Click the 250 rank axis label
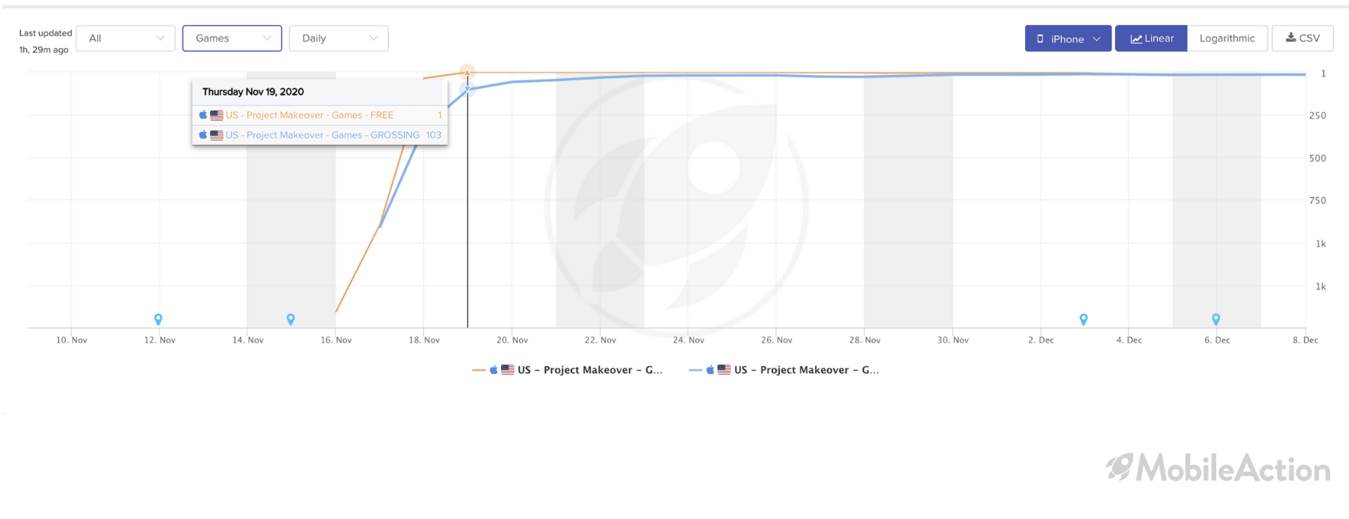 (x=1318, y=116)
